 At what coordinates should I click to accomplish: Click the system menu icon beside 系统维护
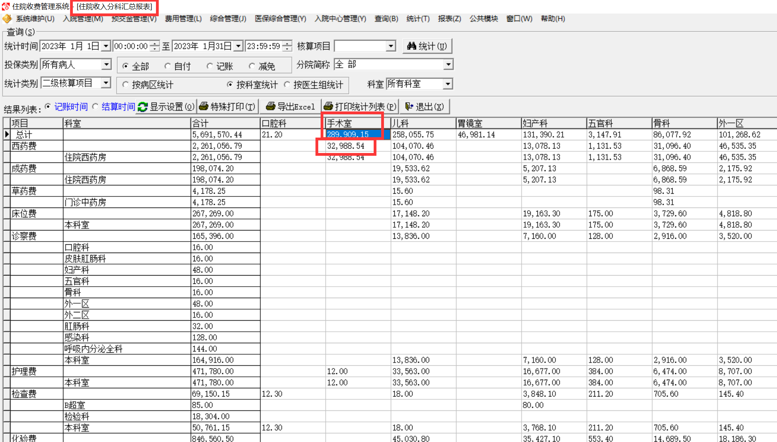[x=7, y=19]
